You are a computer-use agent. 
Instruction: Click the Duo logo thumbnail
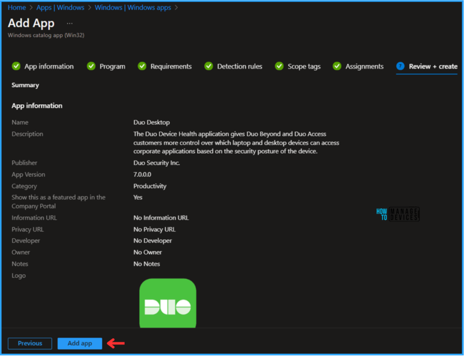pos(168,303)
